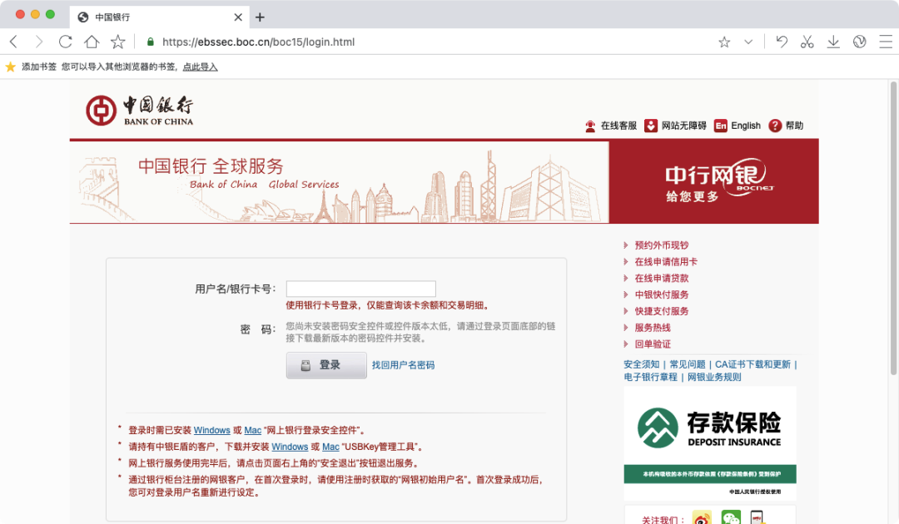Screen dimensions: 899x524
Task: Click the page vertical scrollbar
Action: click(893, 229)
